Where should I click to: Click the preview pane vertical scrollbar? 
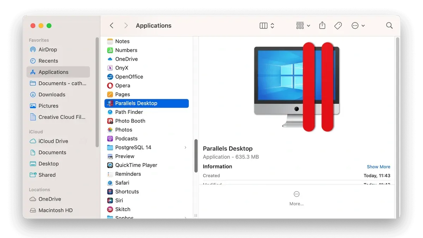click(398, 127)
